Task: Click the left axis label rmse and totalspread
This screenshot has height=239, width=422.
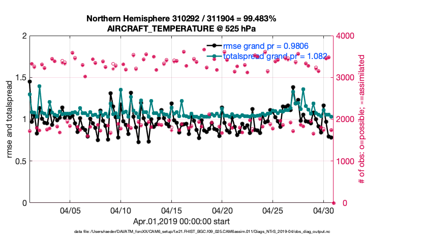Action: point(10,119)
